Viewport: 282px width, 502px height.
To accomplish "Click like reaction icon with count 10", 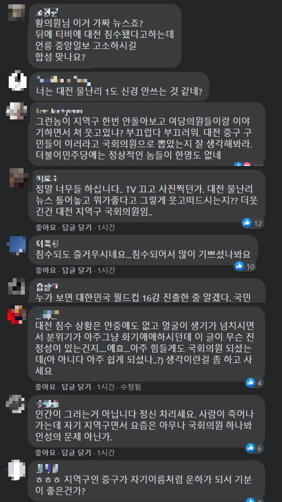I will coord(239,265).
